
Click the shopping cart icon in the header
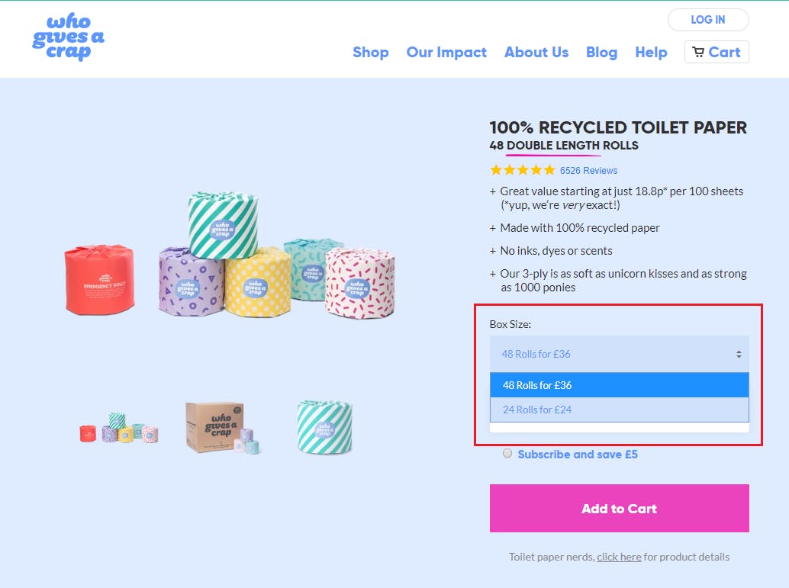click(697, 52)
